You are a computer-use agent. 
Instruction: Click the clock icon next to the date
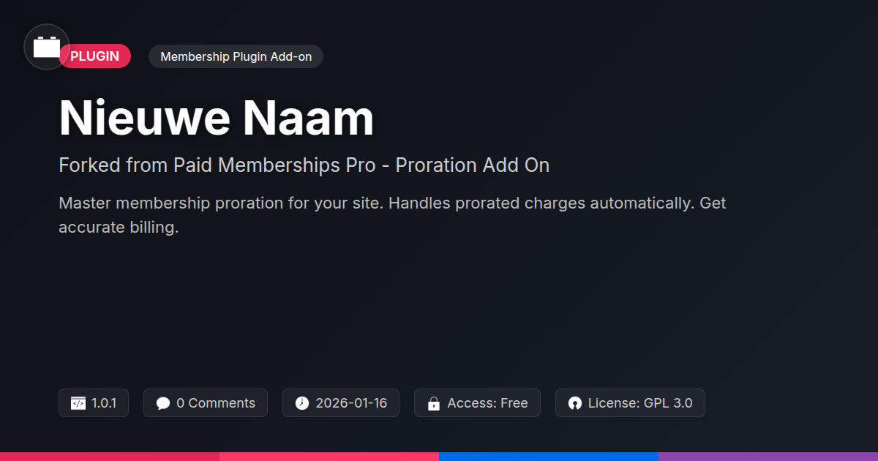(x=302, y=403)
